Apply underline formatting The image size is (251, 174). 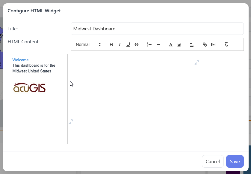point(128,44)
